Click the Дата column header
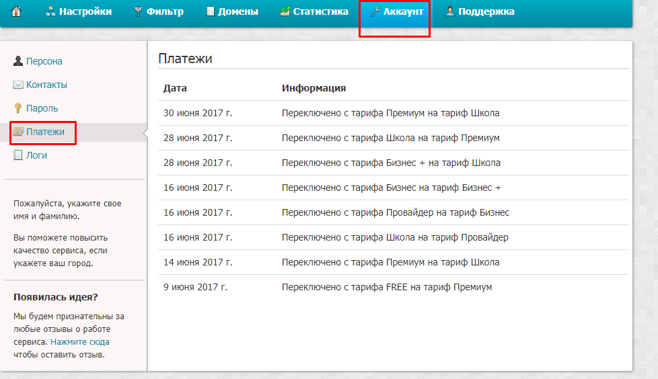 click(x=175, y=88)
